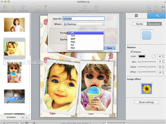This screenshot has height=124, width=166.
Task: Click the Save button
Action: tap(109, 48)
